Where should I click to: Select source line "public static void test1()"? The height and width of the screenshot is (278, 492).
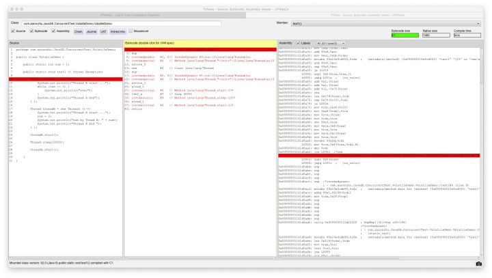pos(66,72)
